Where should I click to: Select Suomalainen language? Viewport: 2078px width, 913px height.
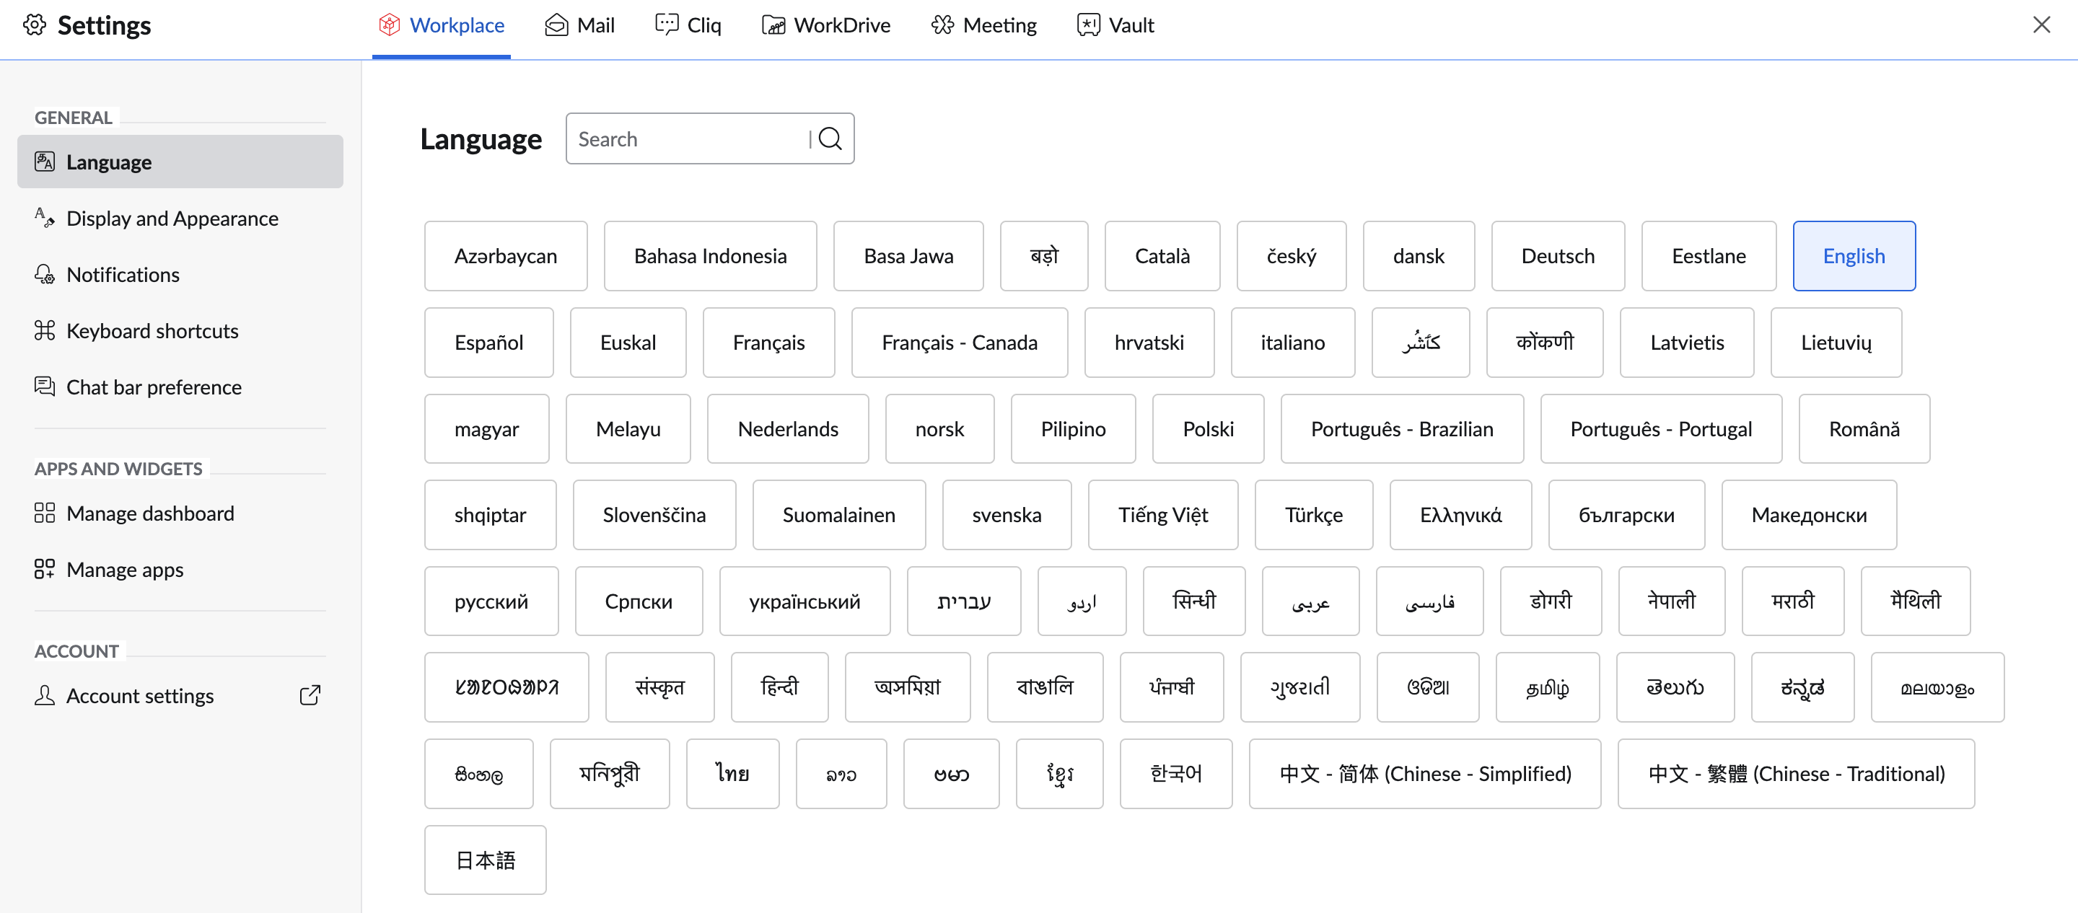pos(839,515)
